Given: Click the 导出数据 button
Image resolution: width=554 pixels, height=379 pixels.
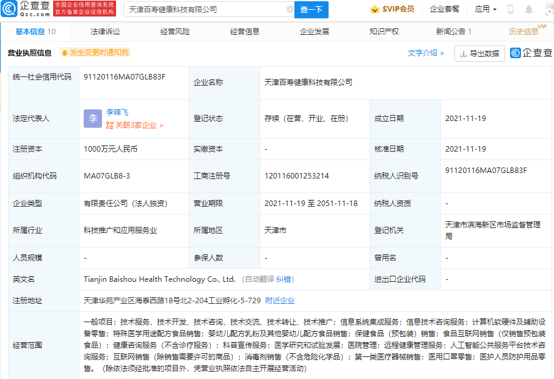Looking at the screenshot, I should [479, 53].
